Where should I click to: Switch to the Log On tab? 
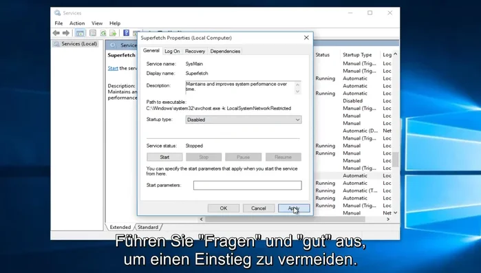172,51
